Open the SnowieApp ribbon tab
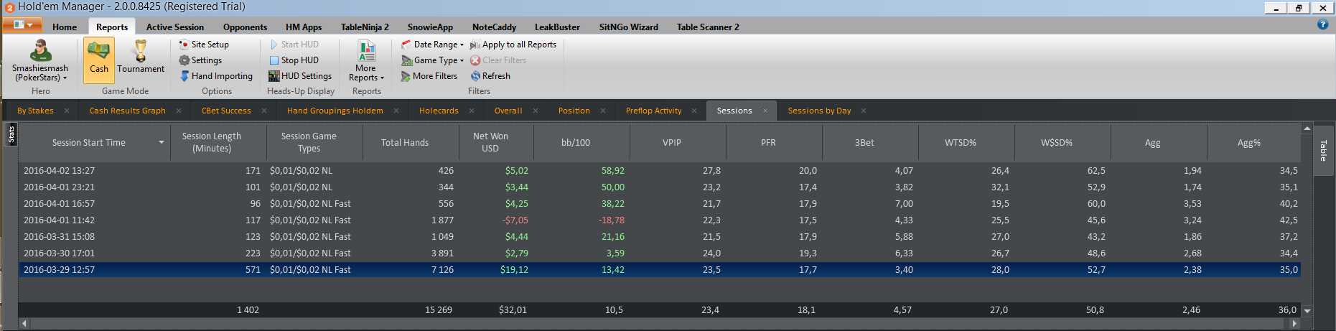1336x331 pixels. (430, 27)
